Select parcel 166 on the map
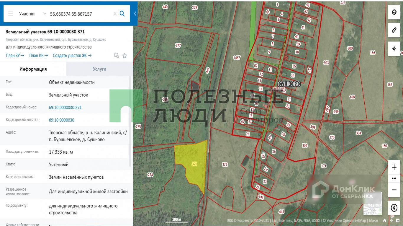Viewport: 403px width, 226px height. [373, 53]
